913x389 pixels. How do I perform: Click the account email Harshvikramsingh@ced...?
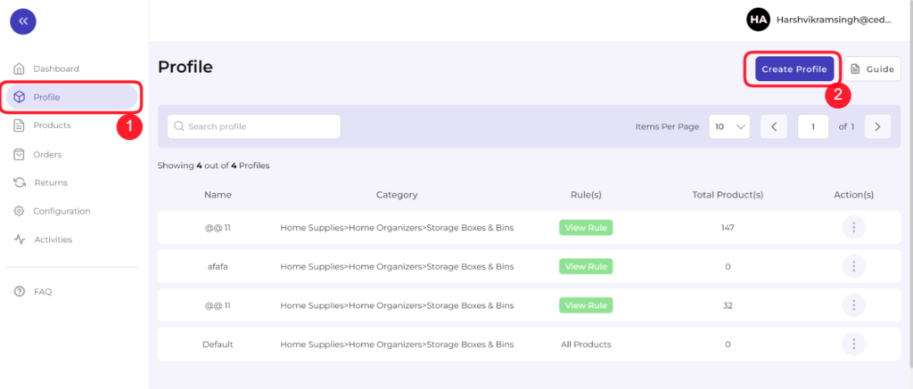(834, 20)
